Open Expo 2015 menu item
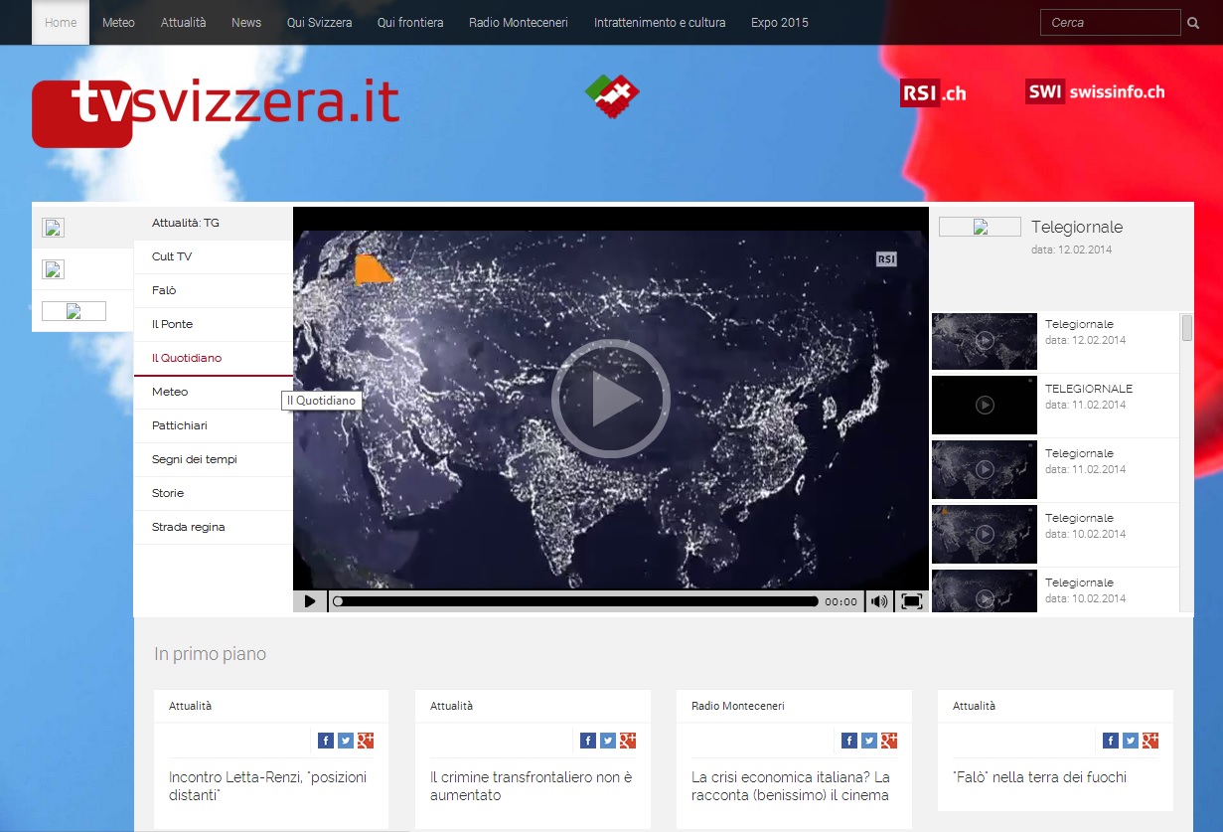Screen dimensions: 1223x832 tap(780, 23)
